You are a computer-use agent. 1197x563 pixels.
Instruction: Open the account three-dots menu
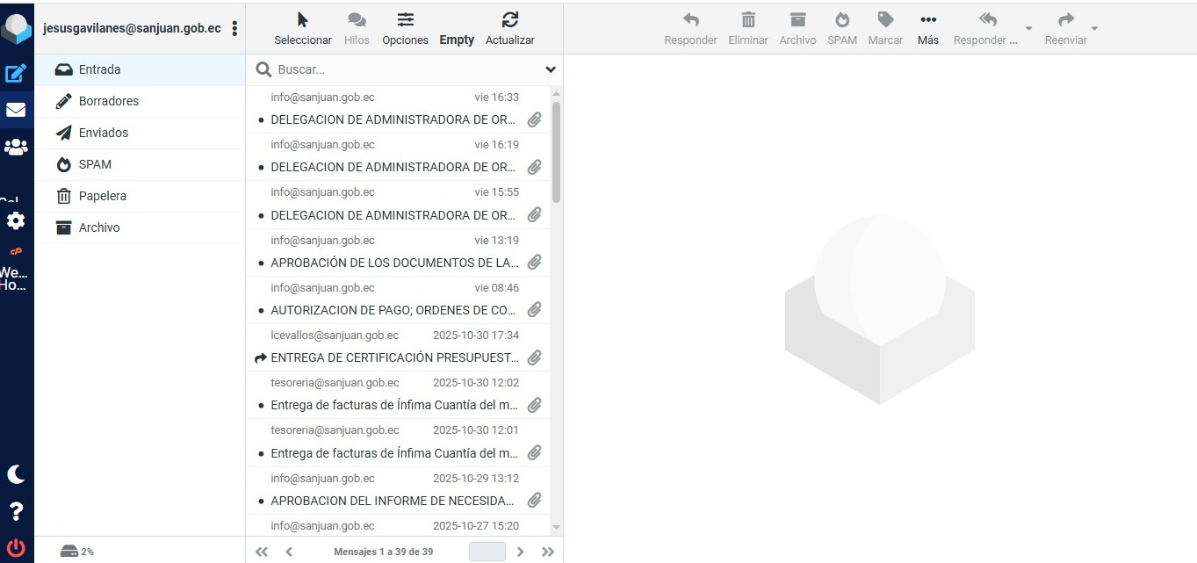pyautogui.click(x=234, y=28)
